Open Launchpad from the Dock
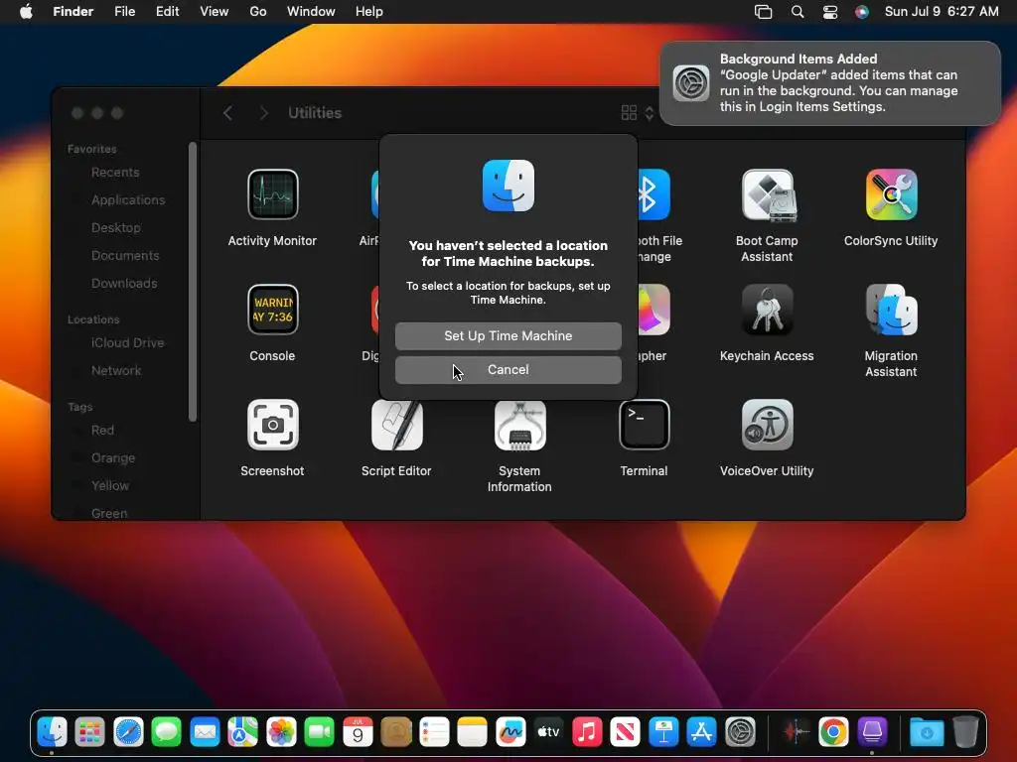1017x762 pixels. (90, 732)
